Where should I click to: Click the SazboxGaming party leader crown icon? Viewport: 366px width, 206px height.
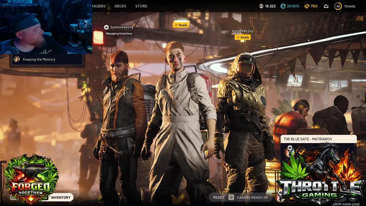click(106, 27)
